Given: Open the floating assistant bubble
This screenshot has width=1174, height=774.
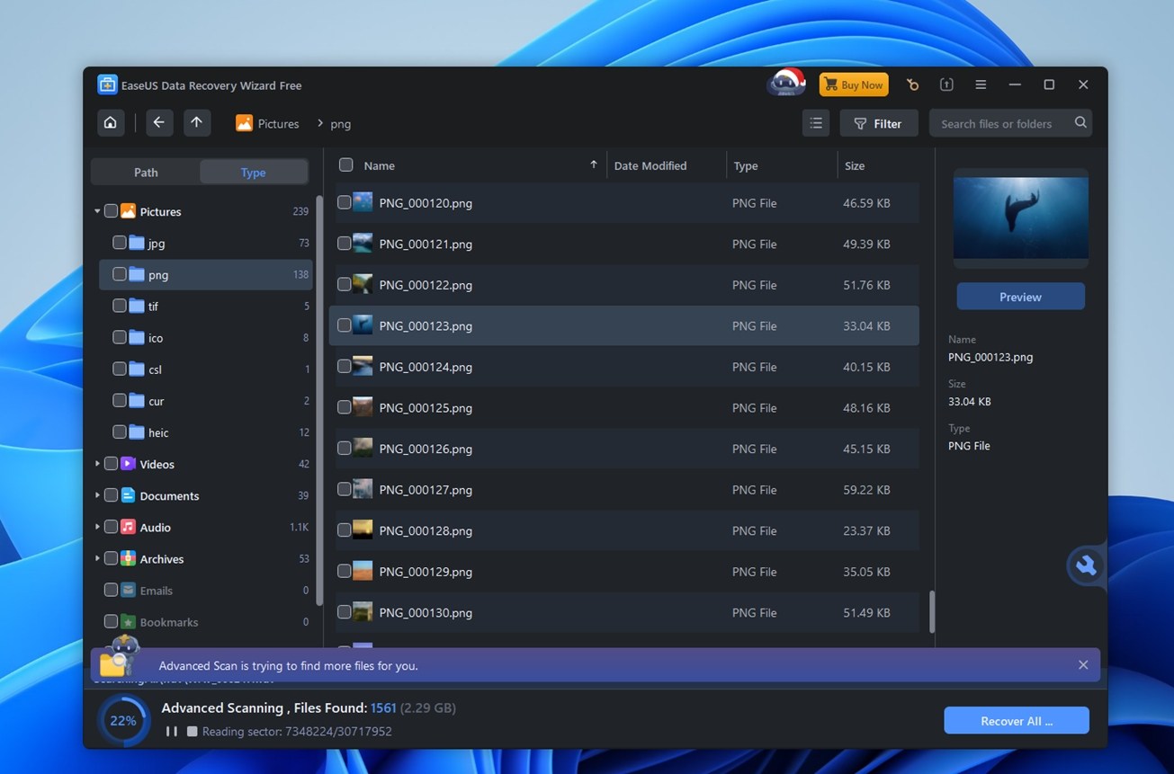Looking at the screenshot, I should [x=1085, y=565].
